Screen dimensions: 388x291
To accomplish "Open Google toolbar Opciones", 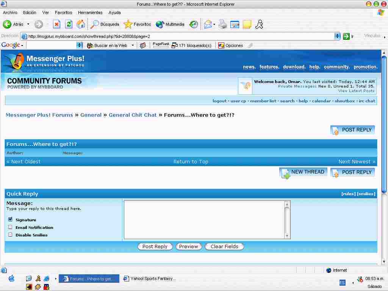I will pyautogui.click(x=231, y=45).
